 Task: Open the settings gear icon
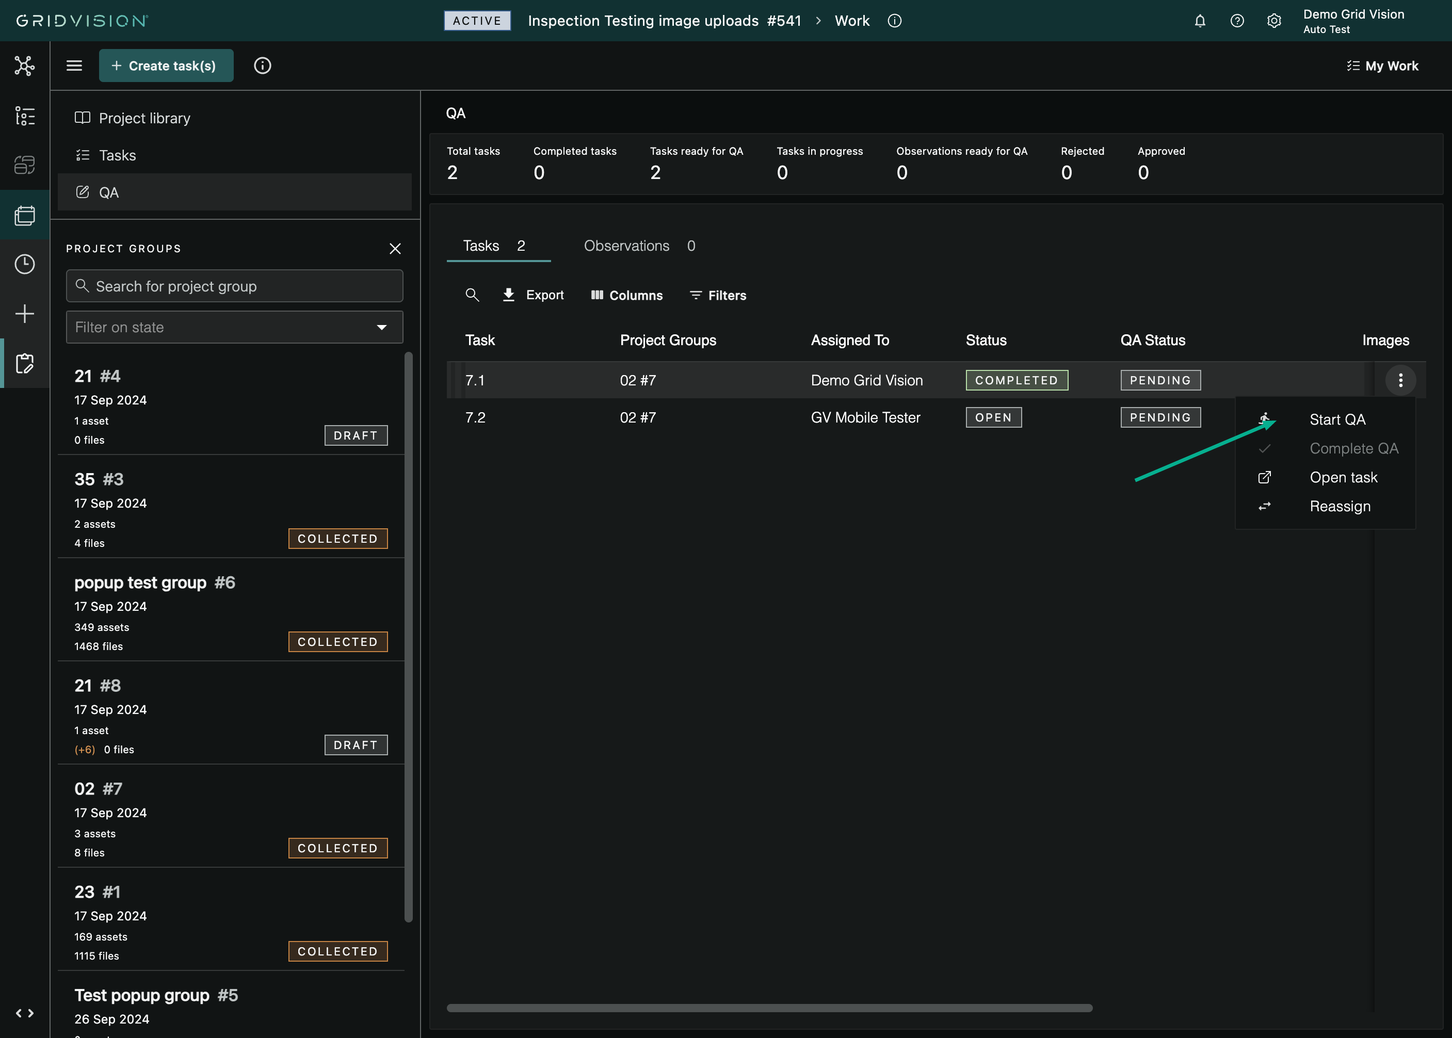[x=1274, y=21]
